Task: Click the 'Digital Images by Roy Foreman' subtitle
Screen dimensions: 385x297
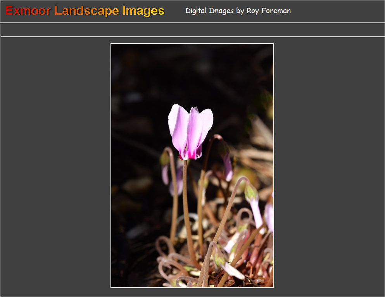Action: 238,11
